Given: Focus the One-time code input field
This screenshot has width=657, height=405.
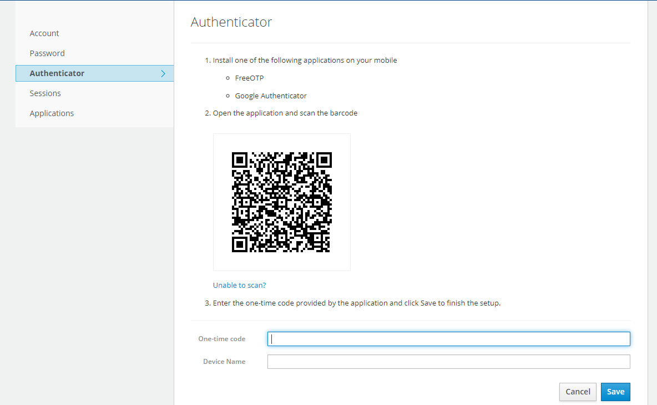Looking at the screenshot, I should coord(448,339).
